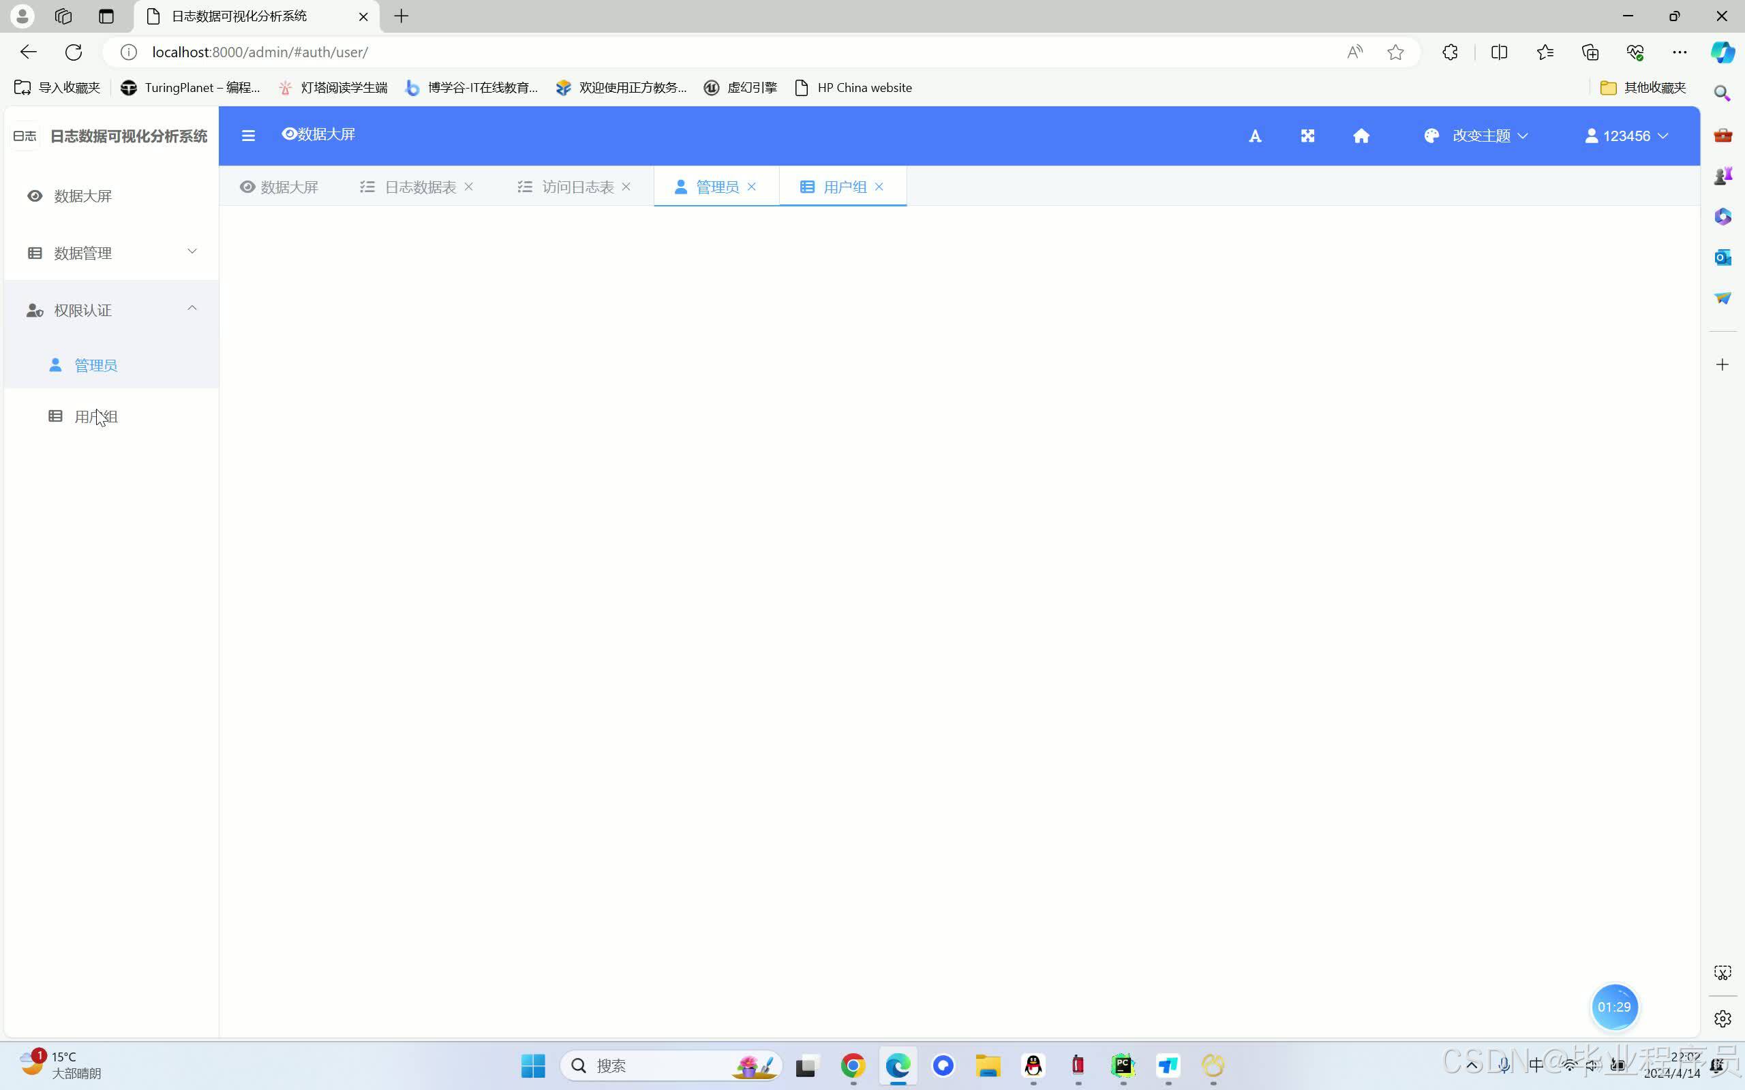Click the palette theme icon
Image resolution: width=1745 pixels, height=1090 pixels.
click(1431, 136)
